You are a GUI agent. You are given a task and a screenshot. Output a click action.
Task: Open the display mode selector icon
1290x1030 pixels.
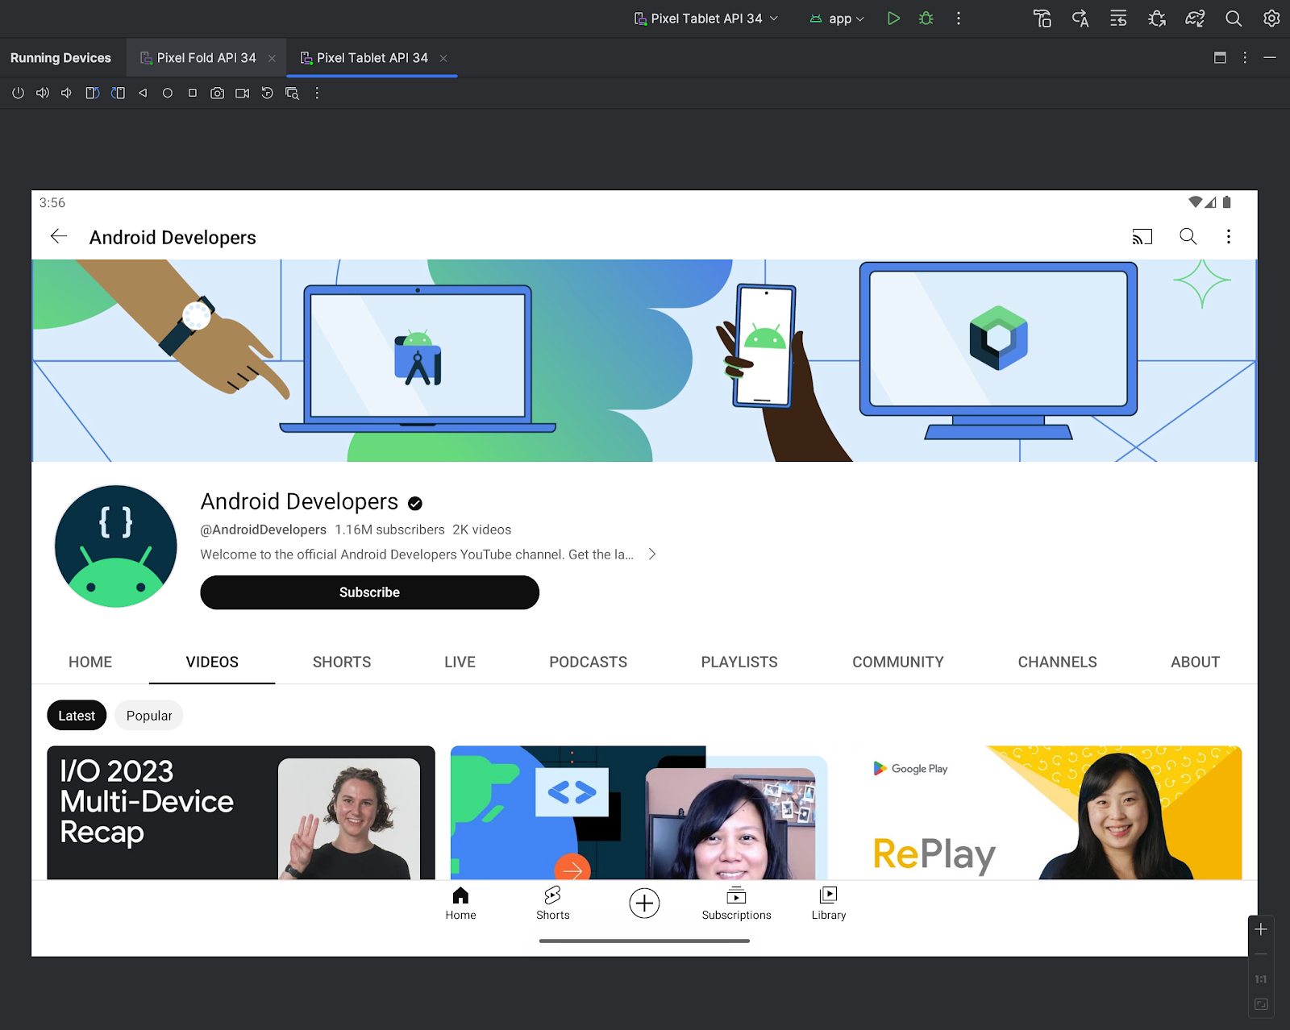[293, 93]
